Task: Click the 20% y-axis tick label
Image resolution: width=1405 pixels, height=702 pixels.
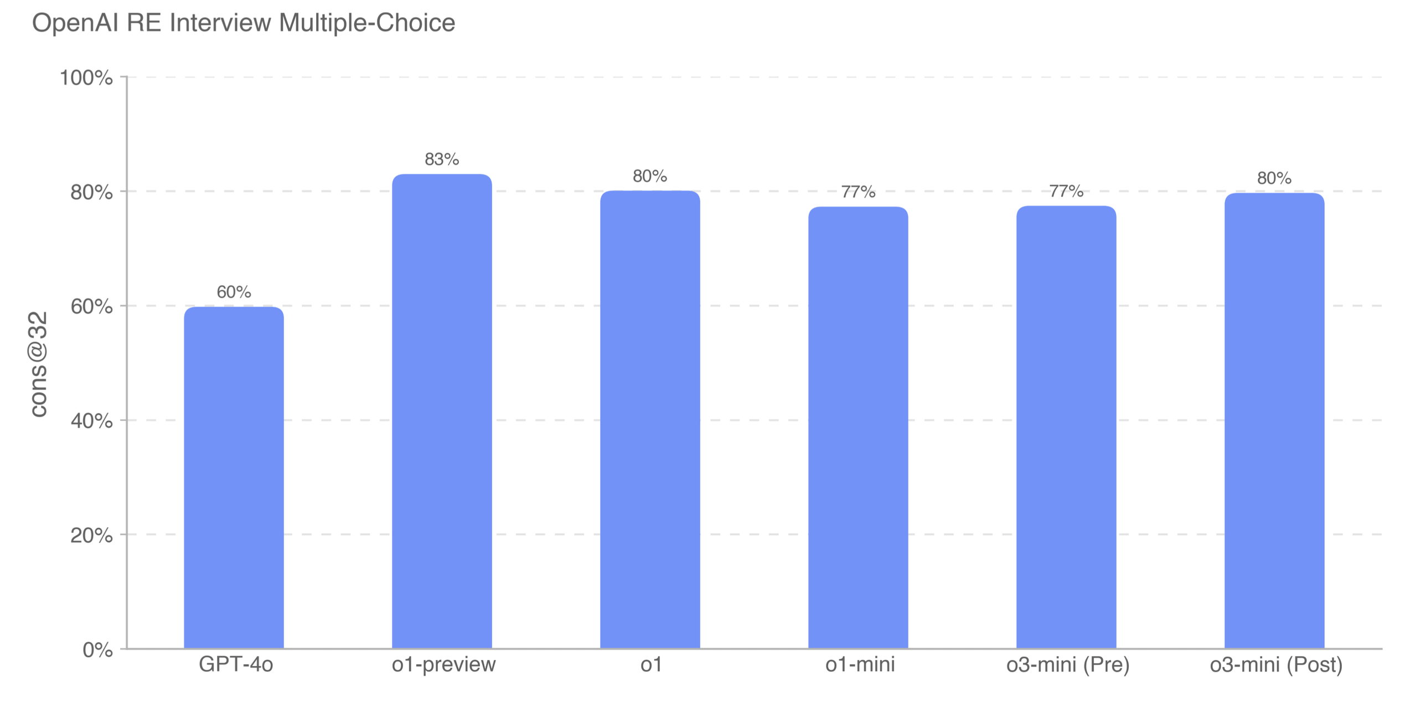Action: (92, 535)
